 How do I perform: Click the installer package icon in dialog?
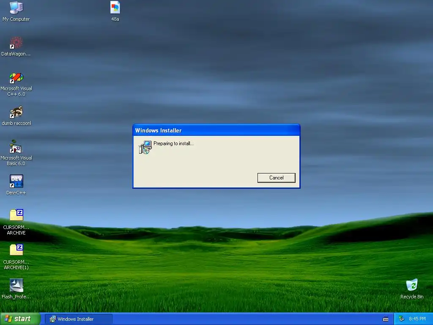(145, 147)
